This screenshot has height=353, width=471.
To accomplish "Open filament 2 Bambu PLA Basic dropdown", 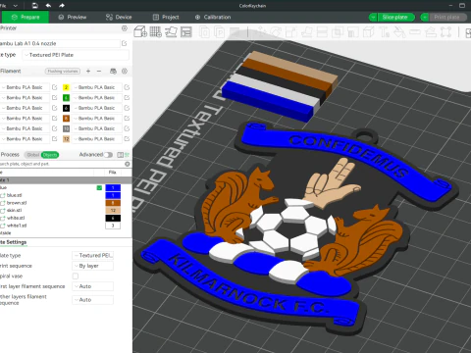I will 97,87.
